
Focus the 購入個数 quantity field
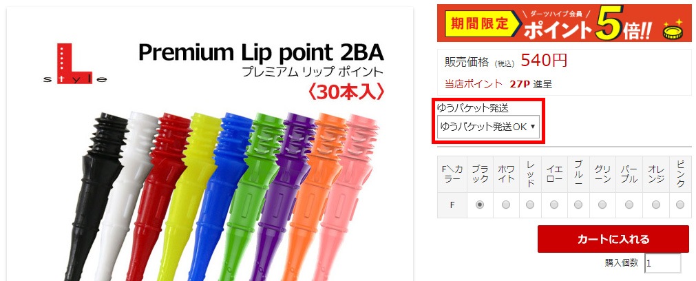663,263
